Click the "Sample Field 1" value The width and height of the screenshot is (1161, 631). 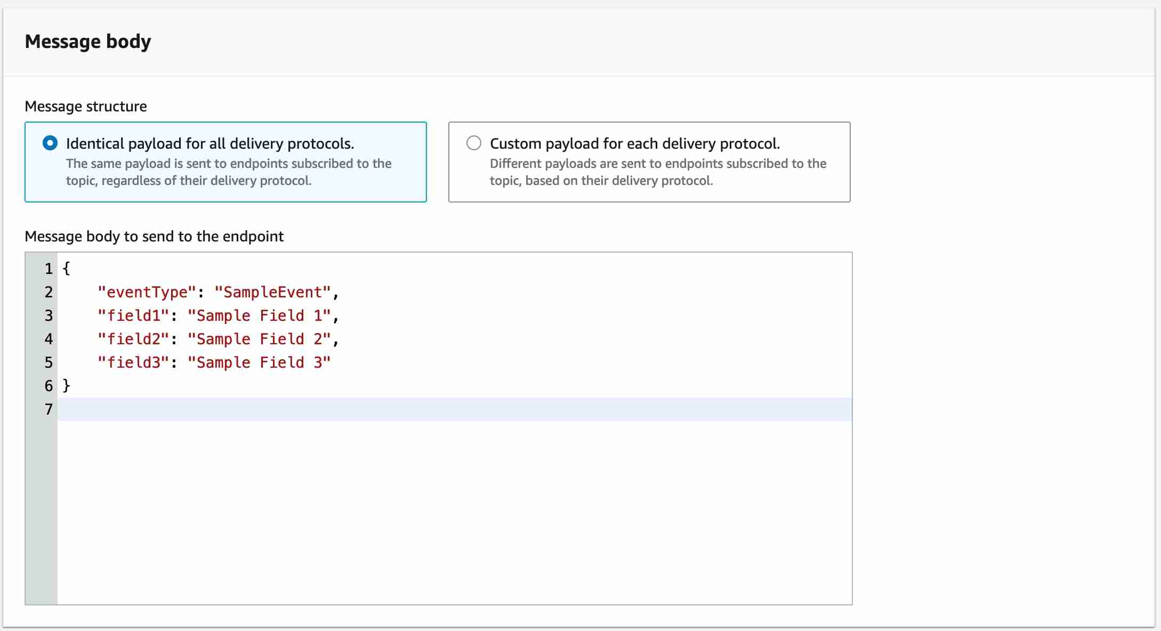point(259,315)
